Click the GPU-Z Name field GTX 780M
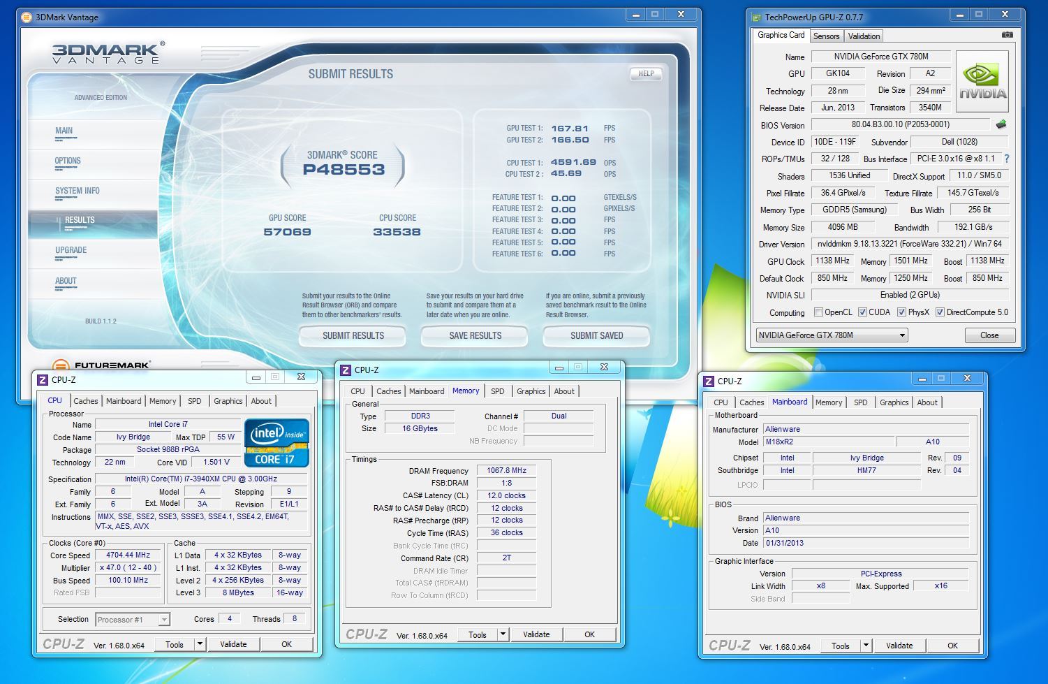The image size is (1048, 684). 881,57
